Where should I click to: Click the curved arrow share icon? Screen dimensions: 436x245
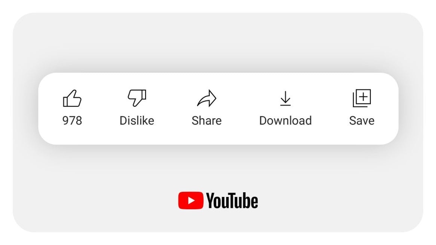[x=207, y=98]
